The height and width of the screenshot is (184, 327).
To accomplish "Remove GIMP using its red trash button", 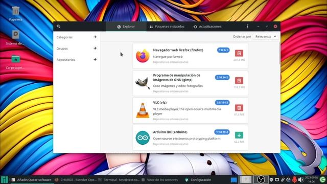I will 239,81.
